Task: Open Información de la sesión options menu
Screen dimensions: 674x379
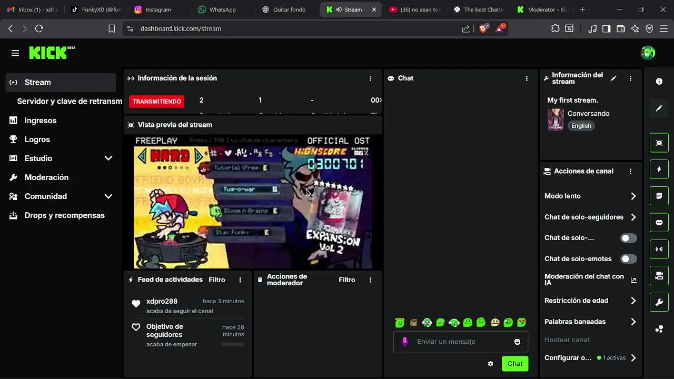Action: [370, 78]
